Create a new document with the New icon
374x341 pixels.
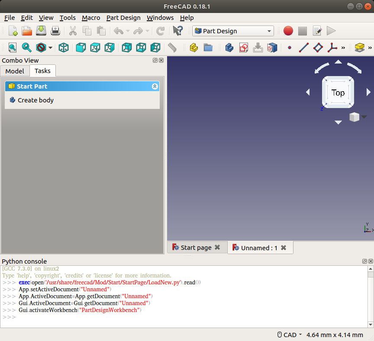[13, 31]
